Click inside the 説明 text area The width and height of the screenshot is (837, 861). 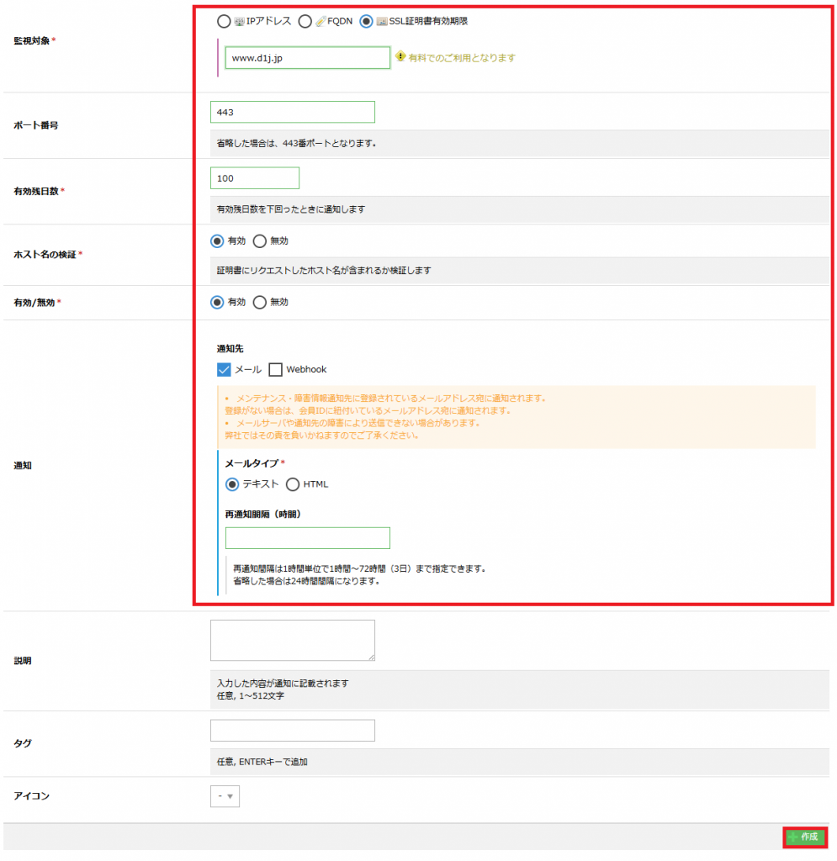(x=292, y=640)
